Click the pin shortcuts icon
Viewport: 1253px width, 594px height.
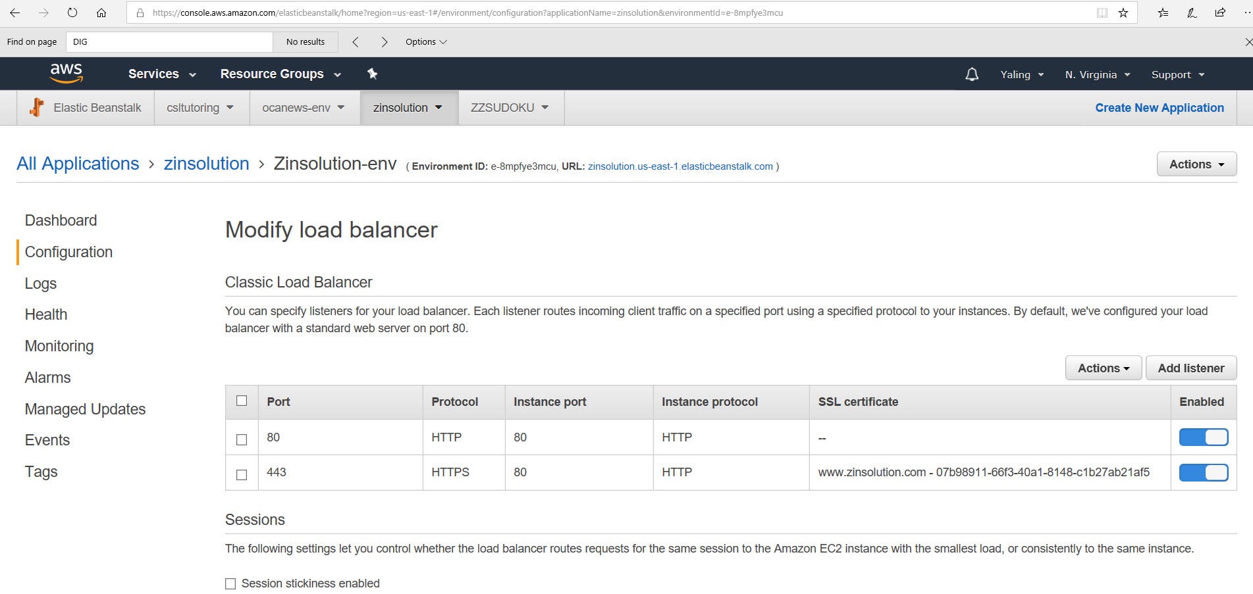click(372, 74)
